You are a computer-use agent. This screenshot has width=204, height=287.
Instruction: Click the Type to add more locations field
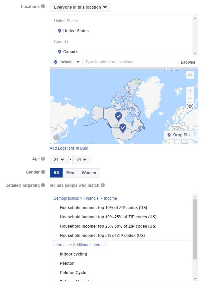click(x=130, y=62)
